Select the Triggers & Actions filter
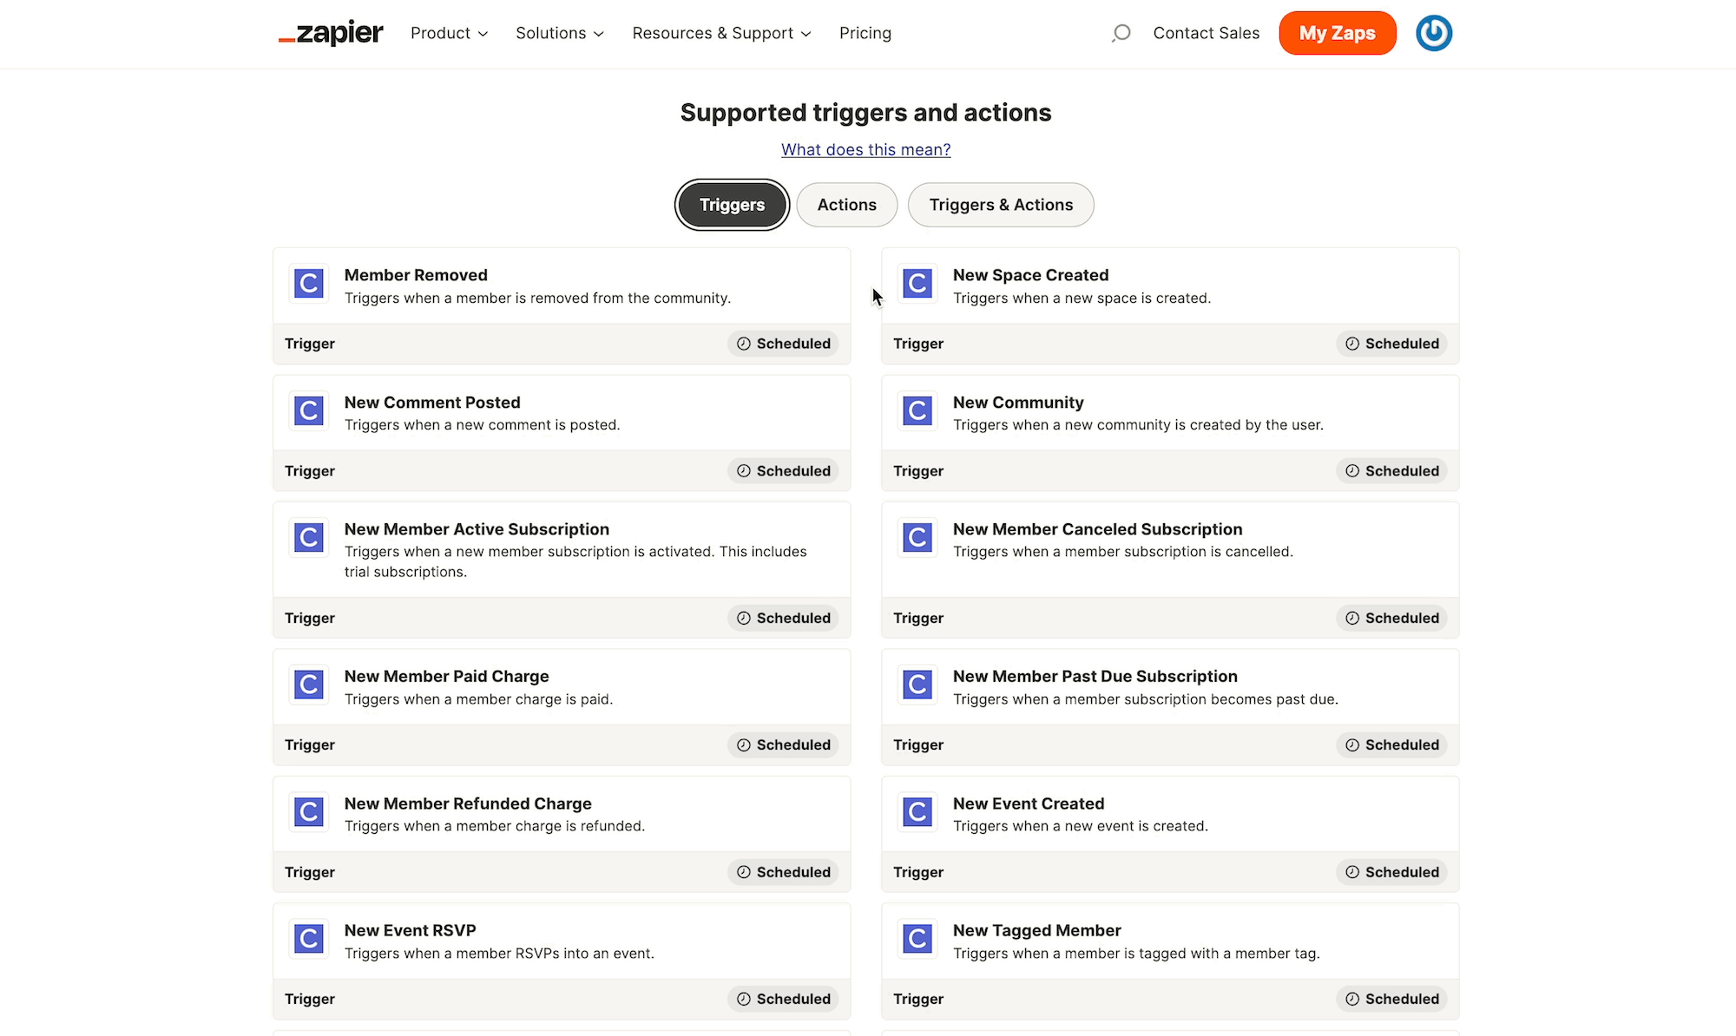This screenshot has height=1036, width=1736. (x=1000, y=205)
